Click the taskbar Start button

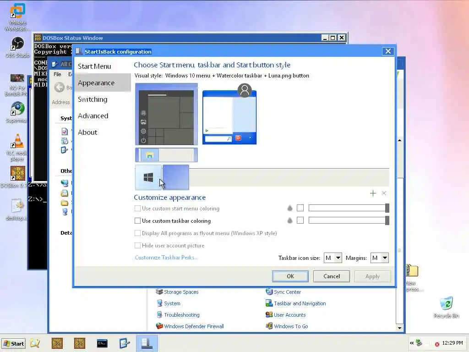[x=14, y=344]
